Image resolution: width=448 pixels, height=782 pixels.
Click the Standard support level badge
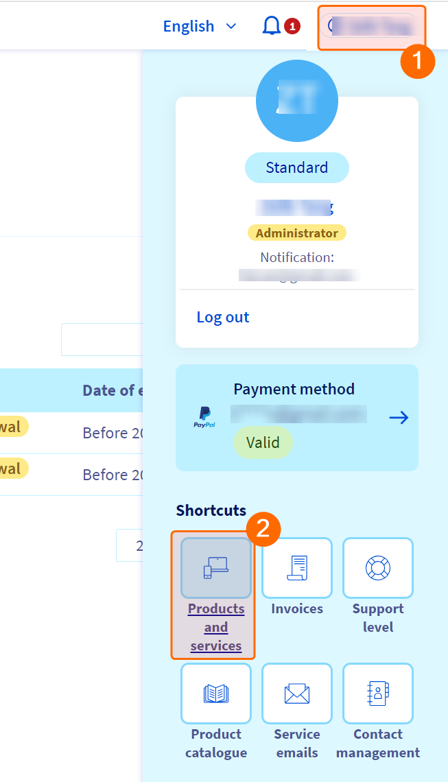click(296, 167)
